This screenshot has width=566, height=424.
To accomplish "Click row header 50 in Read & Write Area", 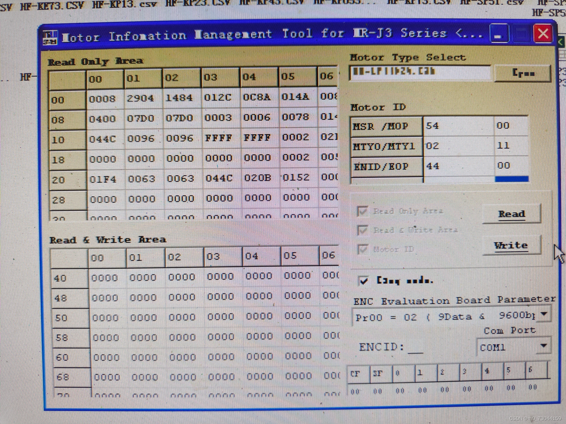I will pyautogui.click(x=71, y=318).
